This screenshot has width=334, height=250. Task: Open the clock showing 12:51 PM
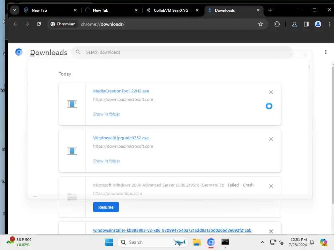[x=298, y=242]
